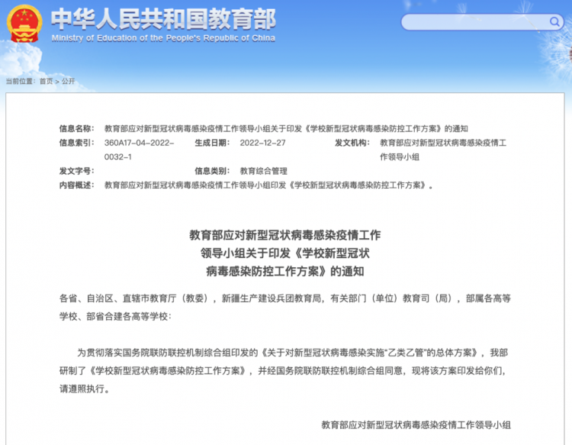Click the heading line 教育部应对新型冠状病毒感染疫情工作
Screen dimensions: 572x445
coord(285,235)
